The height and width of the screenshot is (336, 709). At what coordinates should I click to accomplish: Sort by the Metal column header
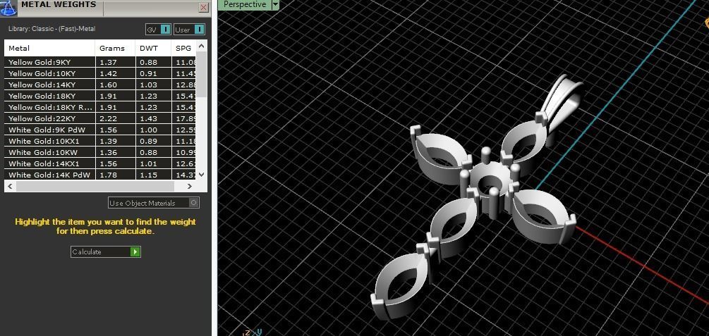click(x=50, y=49)
